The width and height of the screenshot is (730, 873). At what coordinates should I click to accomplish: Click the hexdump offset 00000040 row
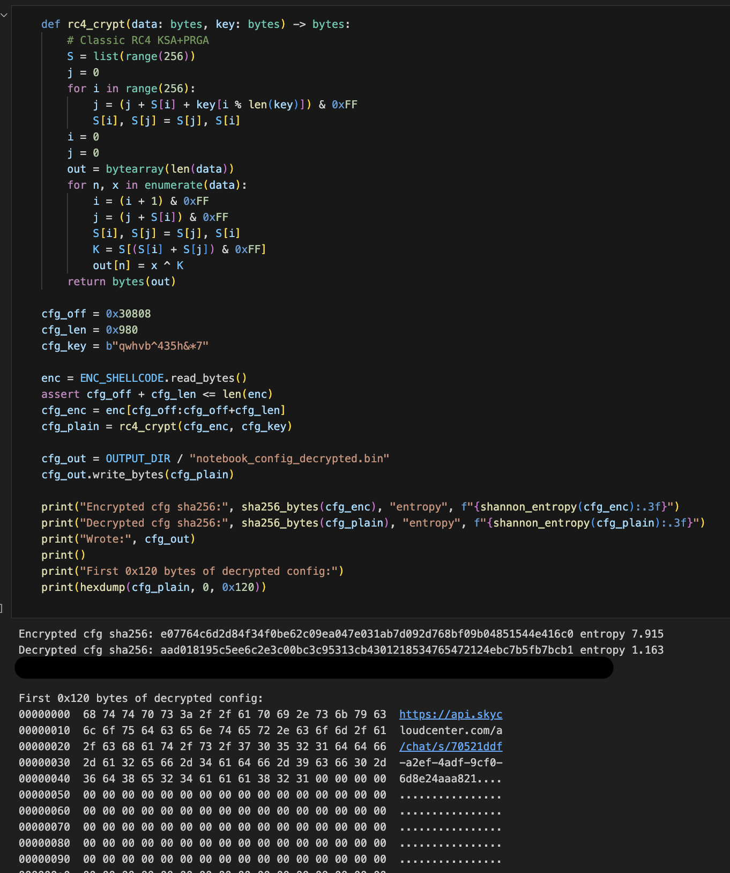[44, 779]
